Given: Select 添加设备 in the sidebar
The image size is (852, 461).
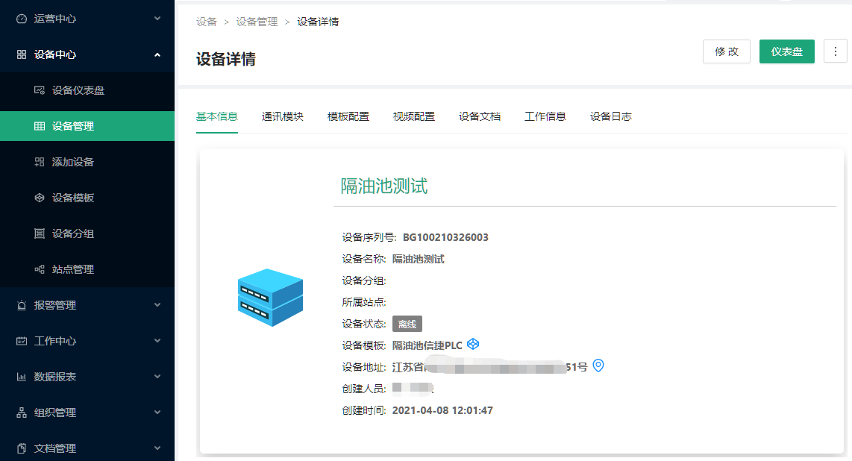Looking at the screenshot, I should 72,162.
